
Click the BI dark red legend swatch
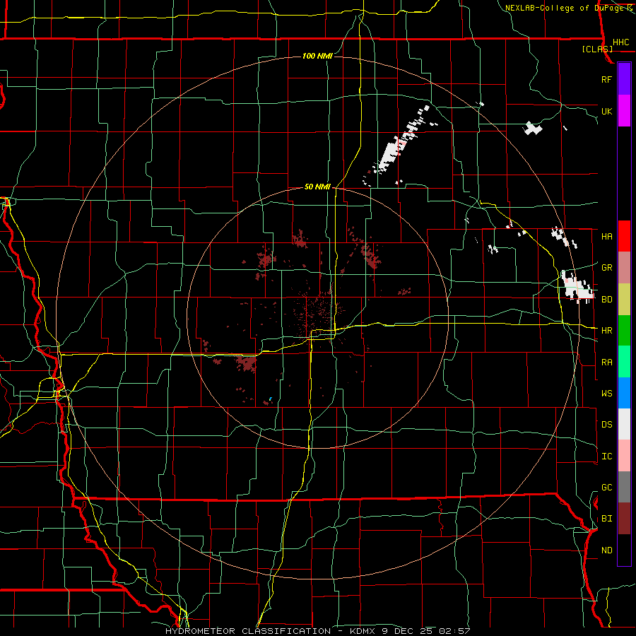pos(624,519)
